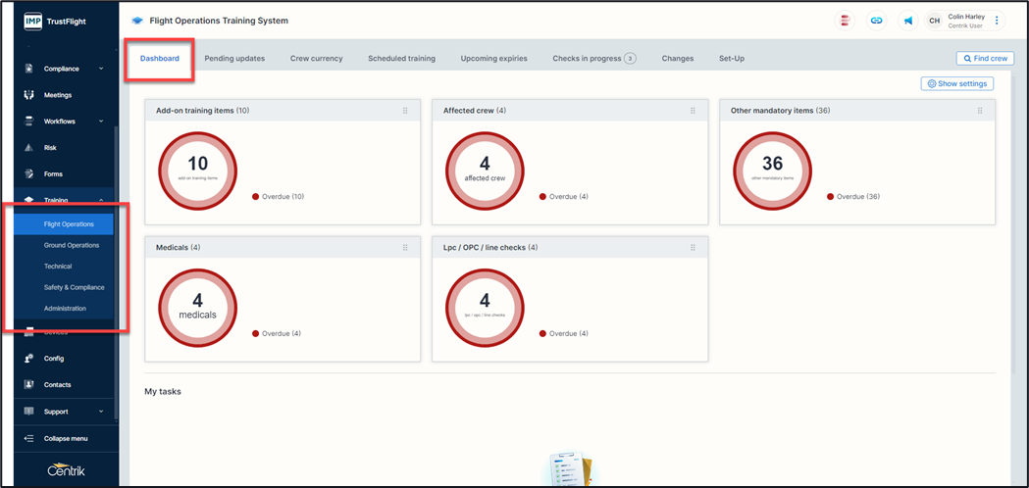The height and width of the screenshot is (488, 1029).
Task: Click the Forms icon in the sidebar
Action: pos(28,174)
